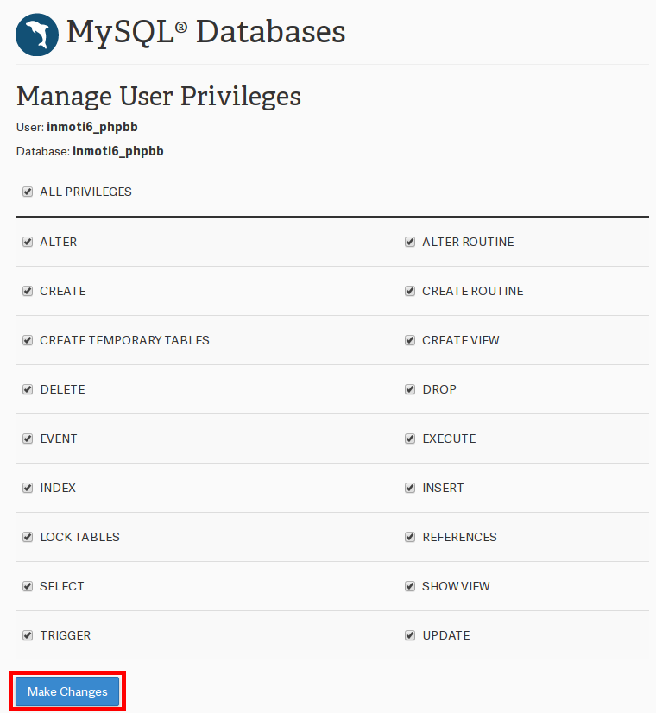This screenshot has width=656, height=713.
Task: Toggle the EVENT privilege checkbox
Action: pyautogui.click(x=28, y=439)
